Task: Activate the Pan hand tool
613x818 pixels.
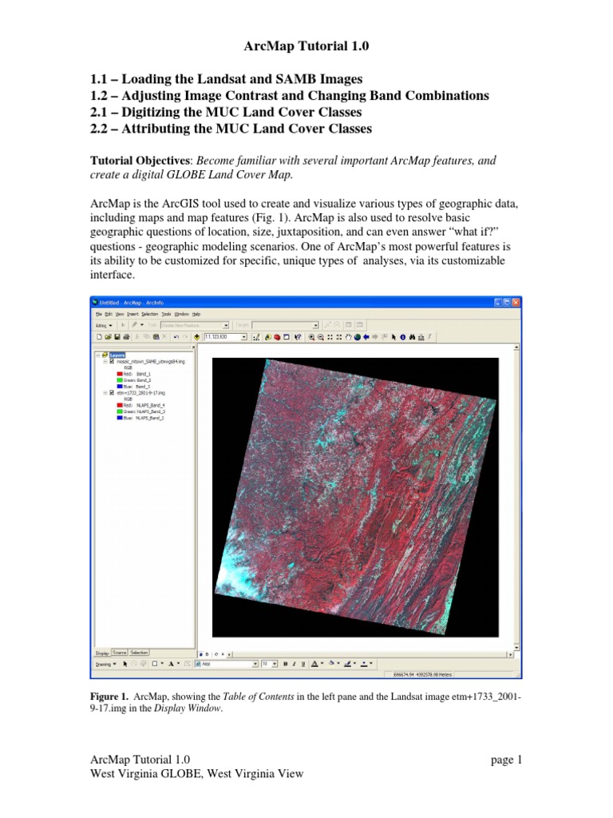Action: (349, 337)
